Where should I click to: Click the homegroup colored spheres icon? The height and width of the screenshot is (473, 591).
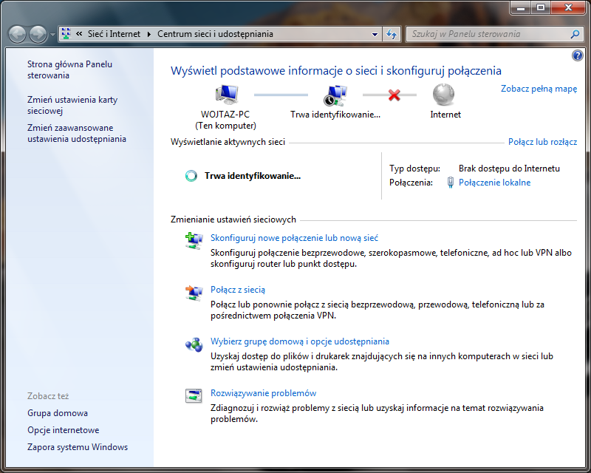click(x=194, y=344)
